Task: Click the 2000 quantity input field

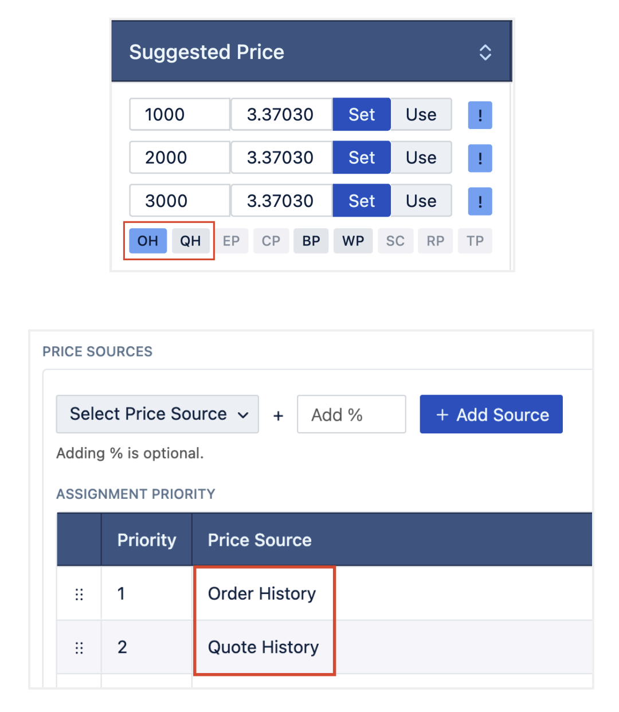Action: pos(180,158)
